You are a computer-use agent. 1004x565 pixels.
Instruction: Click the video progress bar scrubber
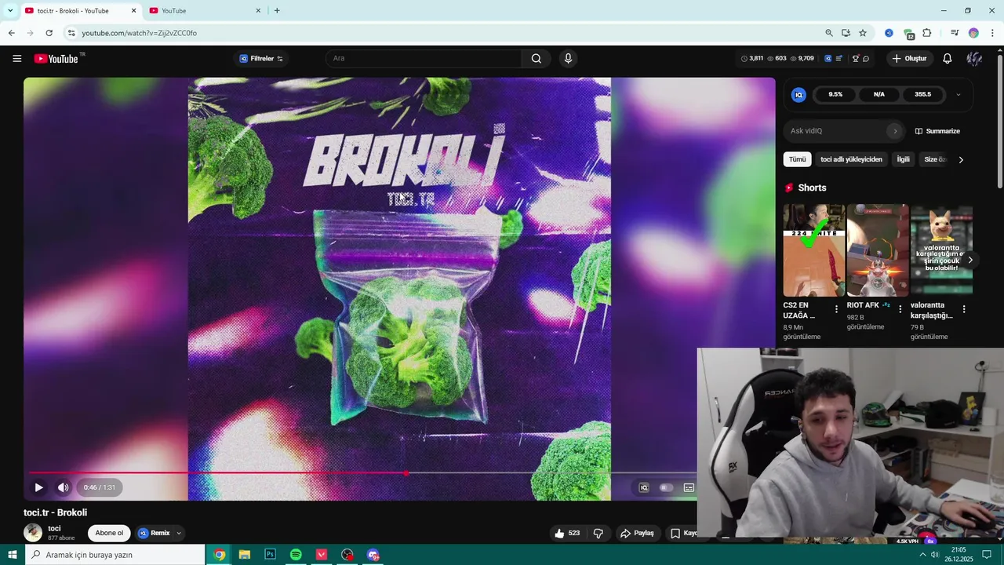(406, 473)
